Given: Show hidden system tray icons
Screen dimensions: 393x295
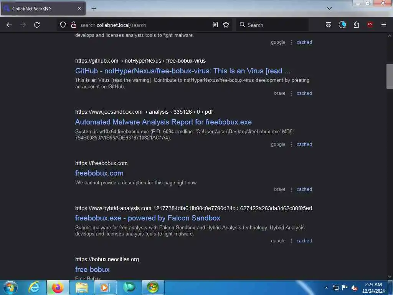Looking at the screenshot, I should pyautogui.click(x=326, y=288).
